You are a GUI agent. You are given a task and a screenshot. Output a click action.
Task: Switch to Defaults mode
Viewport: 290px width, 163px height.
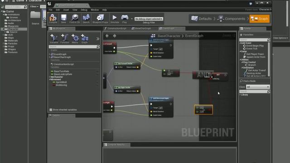click(x=201, y=19)
